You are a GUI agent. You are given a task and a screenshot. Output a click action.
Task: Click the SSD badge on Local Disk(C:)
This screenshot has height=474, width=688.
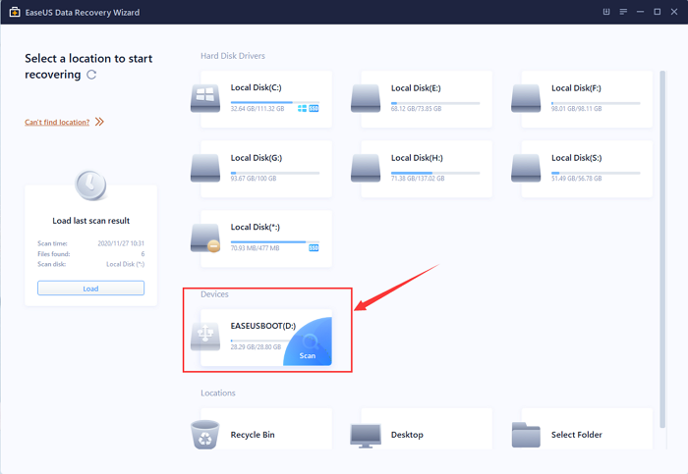click(314, 108)
